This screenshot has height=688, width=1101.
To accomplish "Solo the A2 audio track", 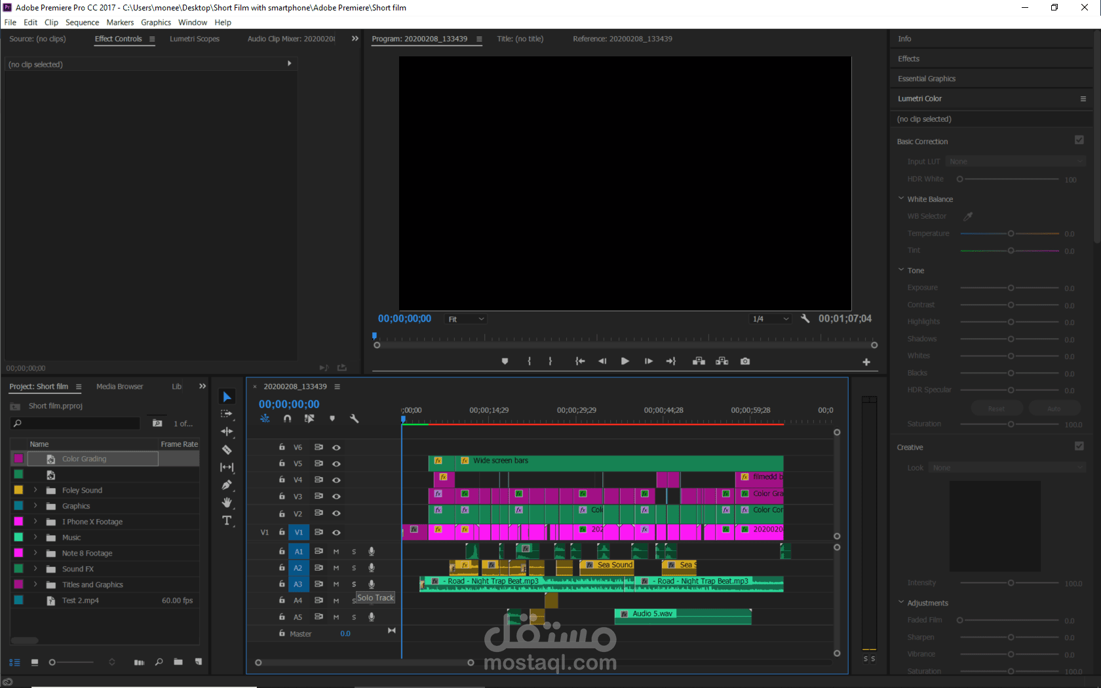I will click(354, 568).
